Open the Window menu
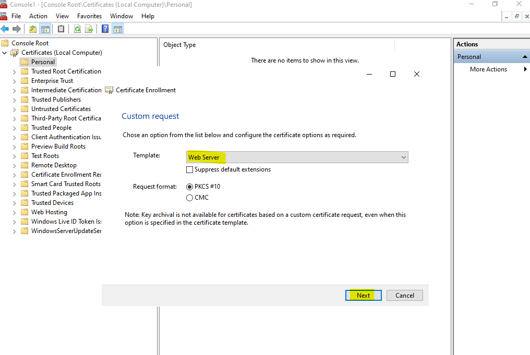530x355 pixels. coord(122,16)
